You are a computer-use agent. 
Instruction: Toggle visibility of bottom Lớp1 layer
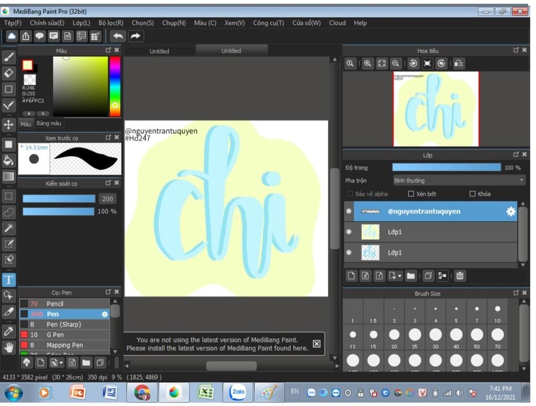tap(349, 253)
